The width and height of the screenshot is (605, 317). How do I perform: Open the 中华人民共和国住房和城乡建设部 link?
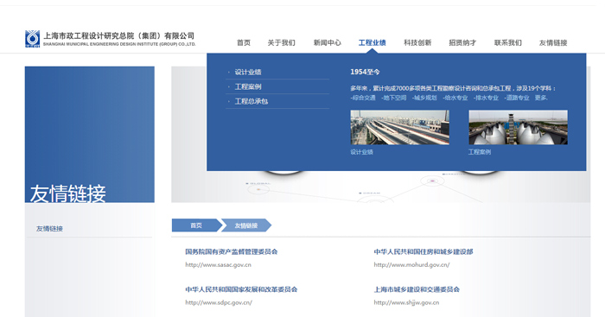point(423,252)
